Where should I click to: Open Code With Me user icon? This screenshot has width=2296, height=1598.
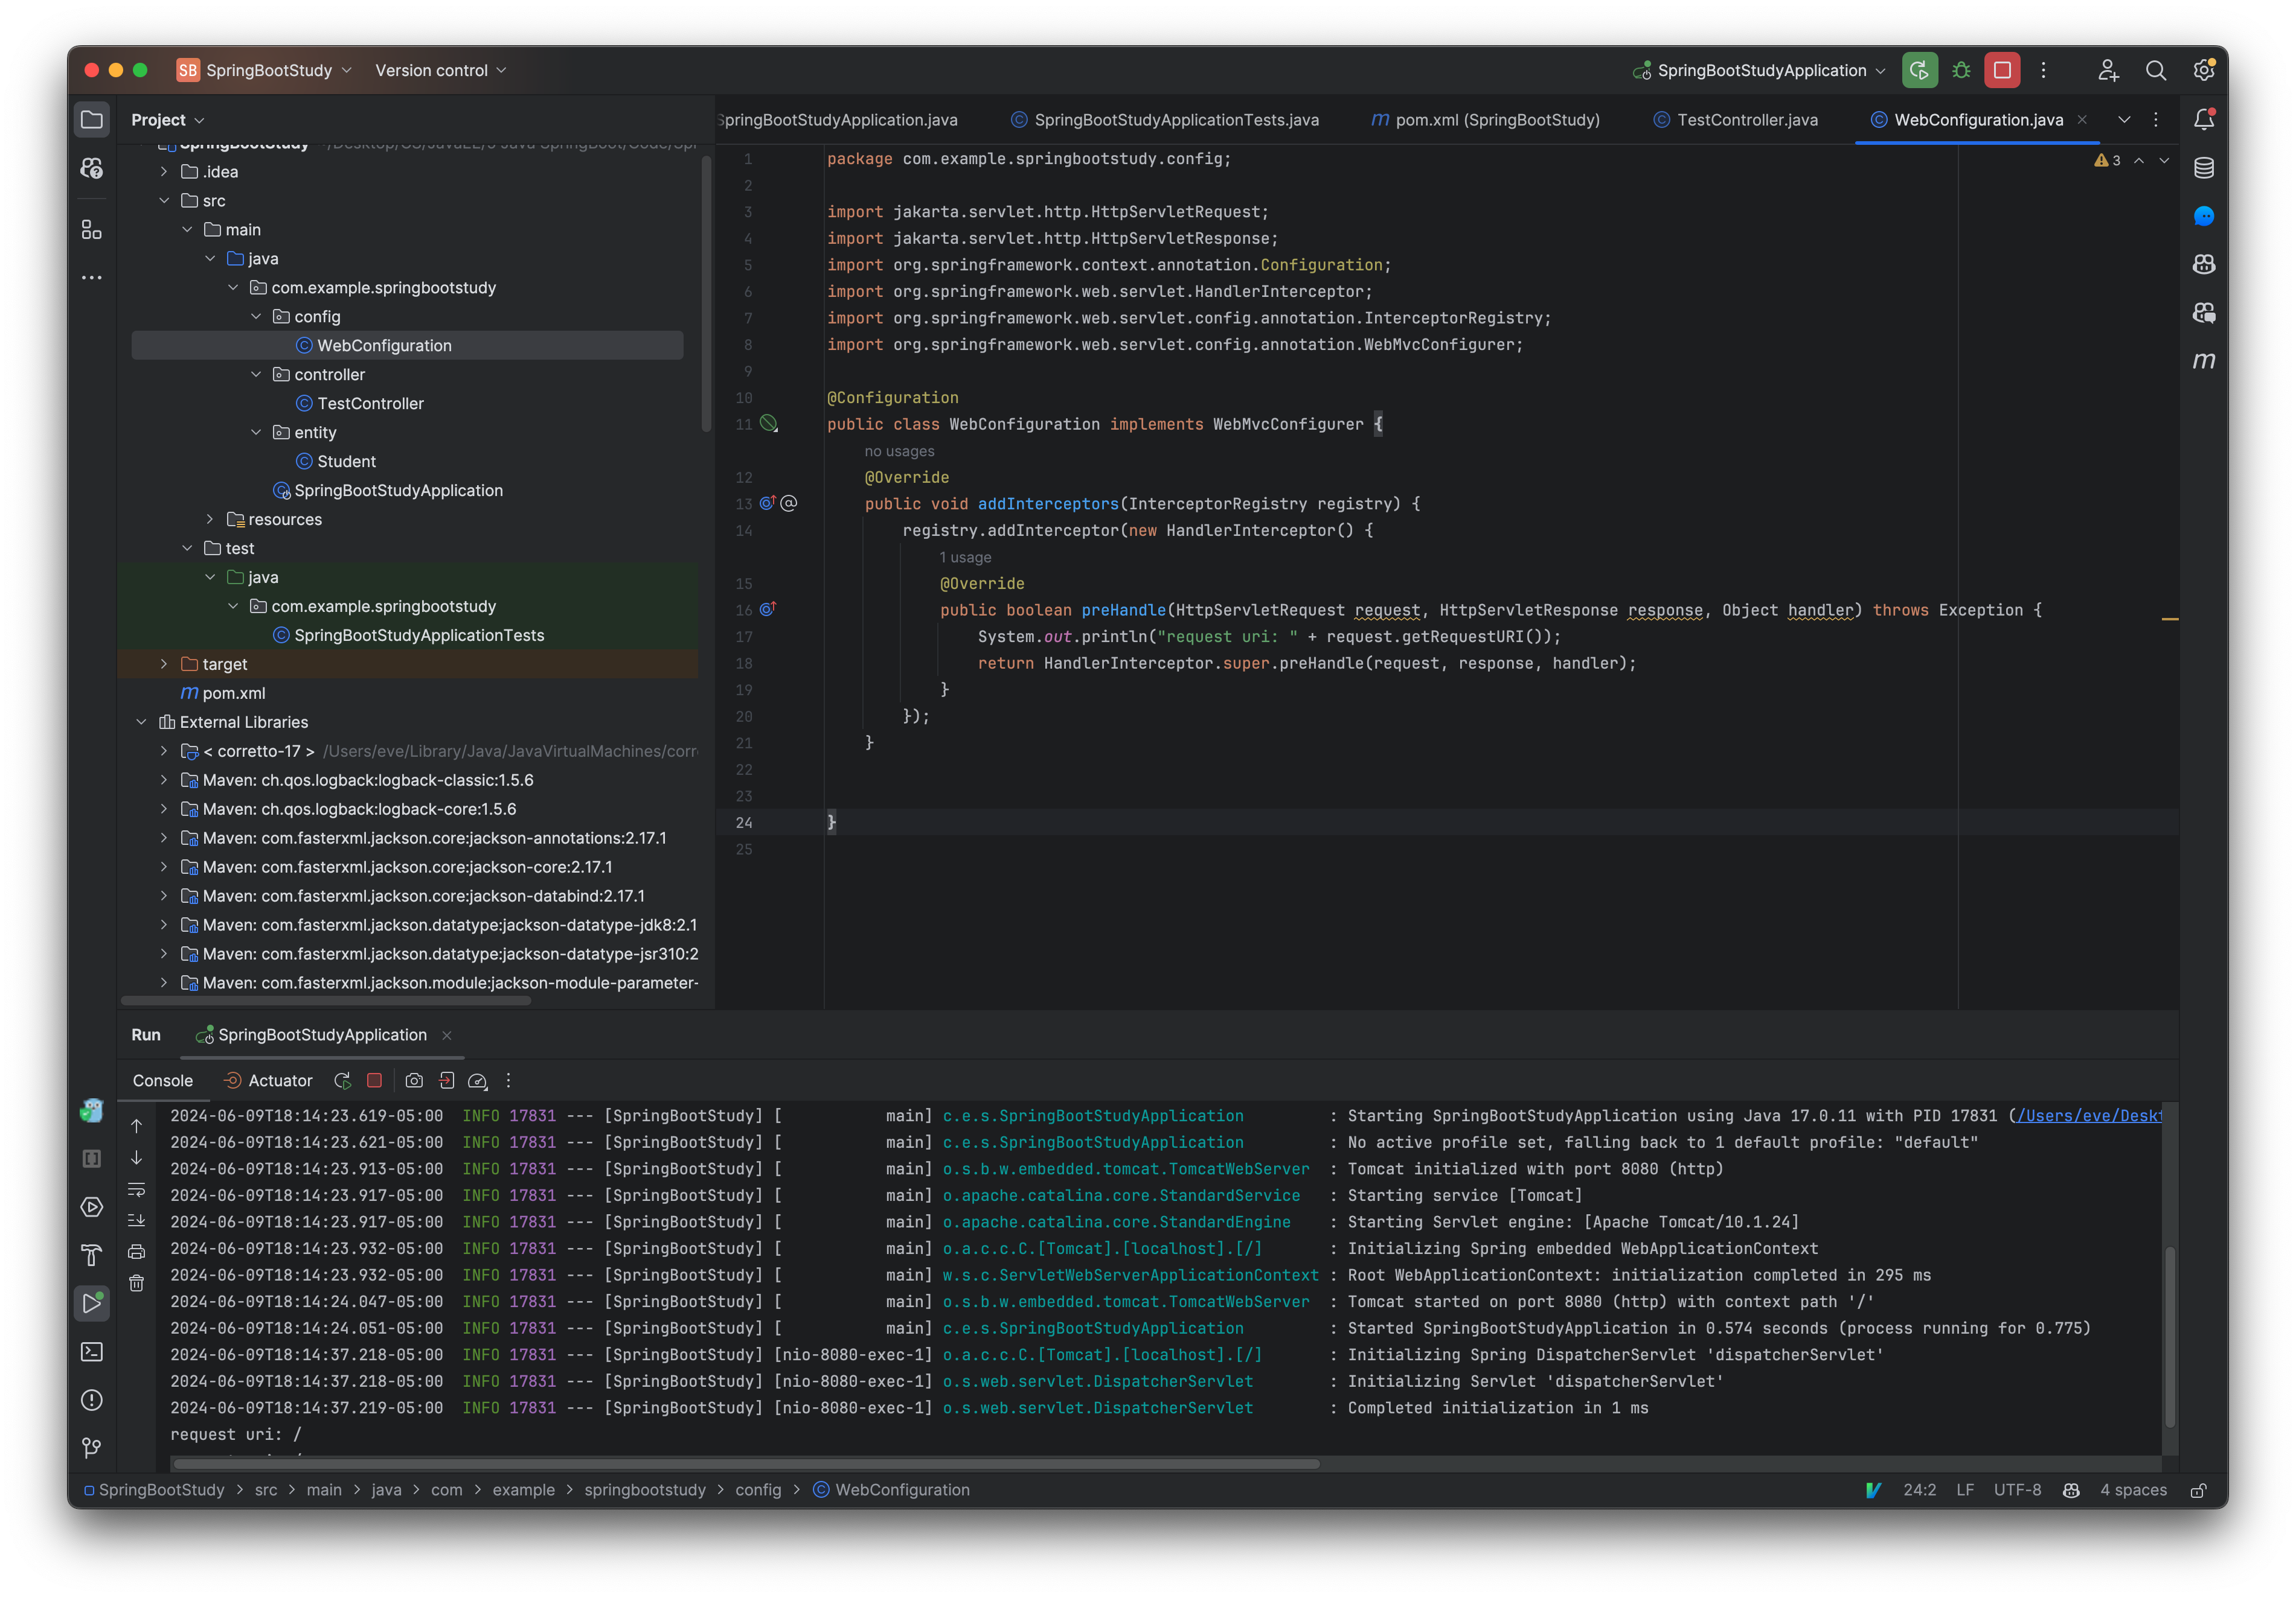[2108, 70]
